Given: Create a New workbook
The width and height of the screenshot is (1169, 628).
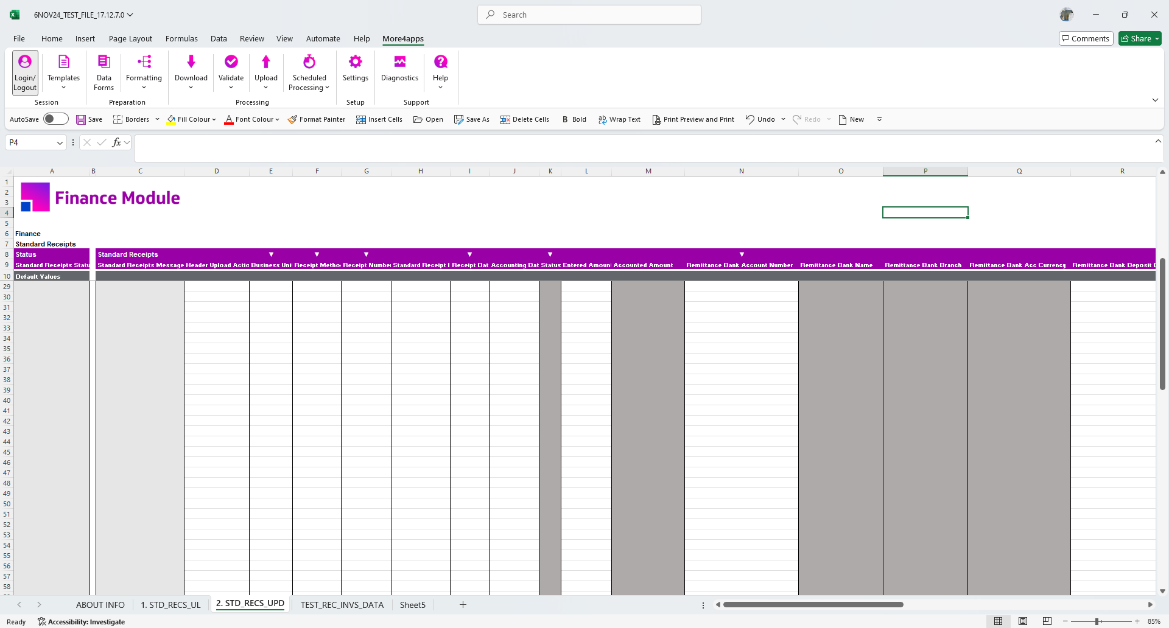Looking at the screenshot, I should coord(851,120).
